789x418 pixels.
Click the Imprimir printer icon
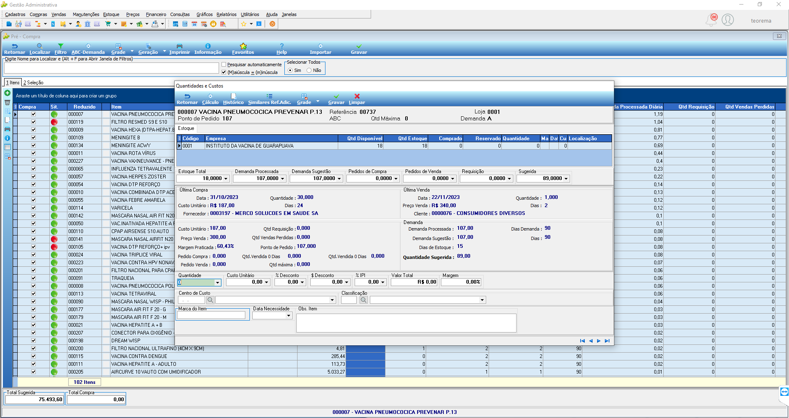(179, 46)
